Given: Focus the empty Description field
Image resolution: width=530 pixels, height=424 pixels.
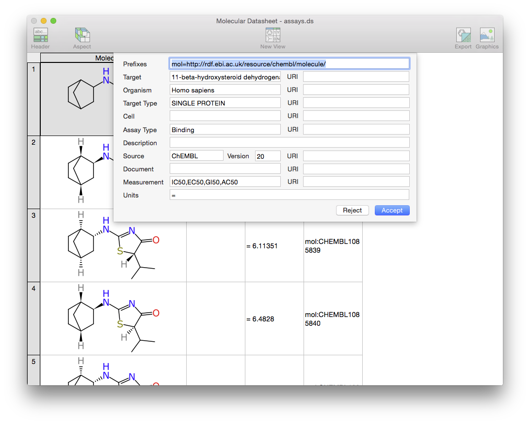Looking at the screenshot, I should pos(289,143).
